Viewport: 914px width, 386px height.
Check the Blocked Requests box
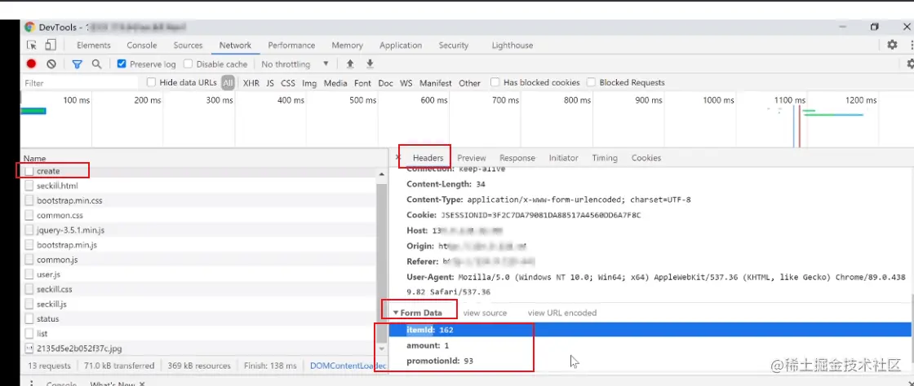click(591, 82)
